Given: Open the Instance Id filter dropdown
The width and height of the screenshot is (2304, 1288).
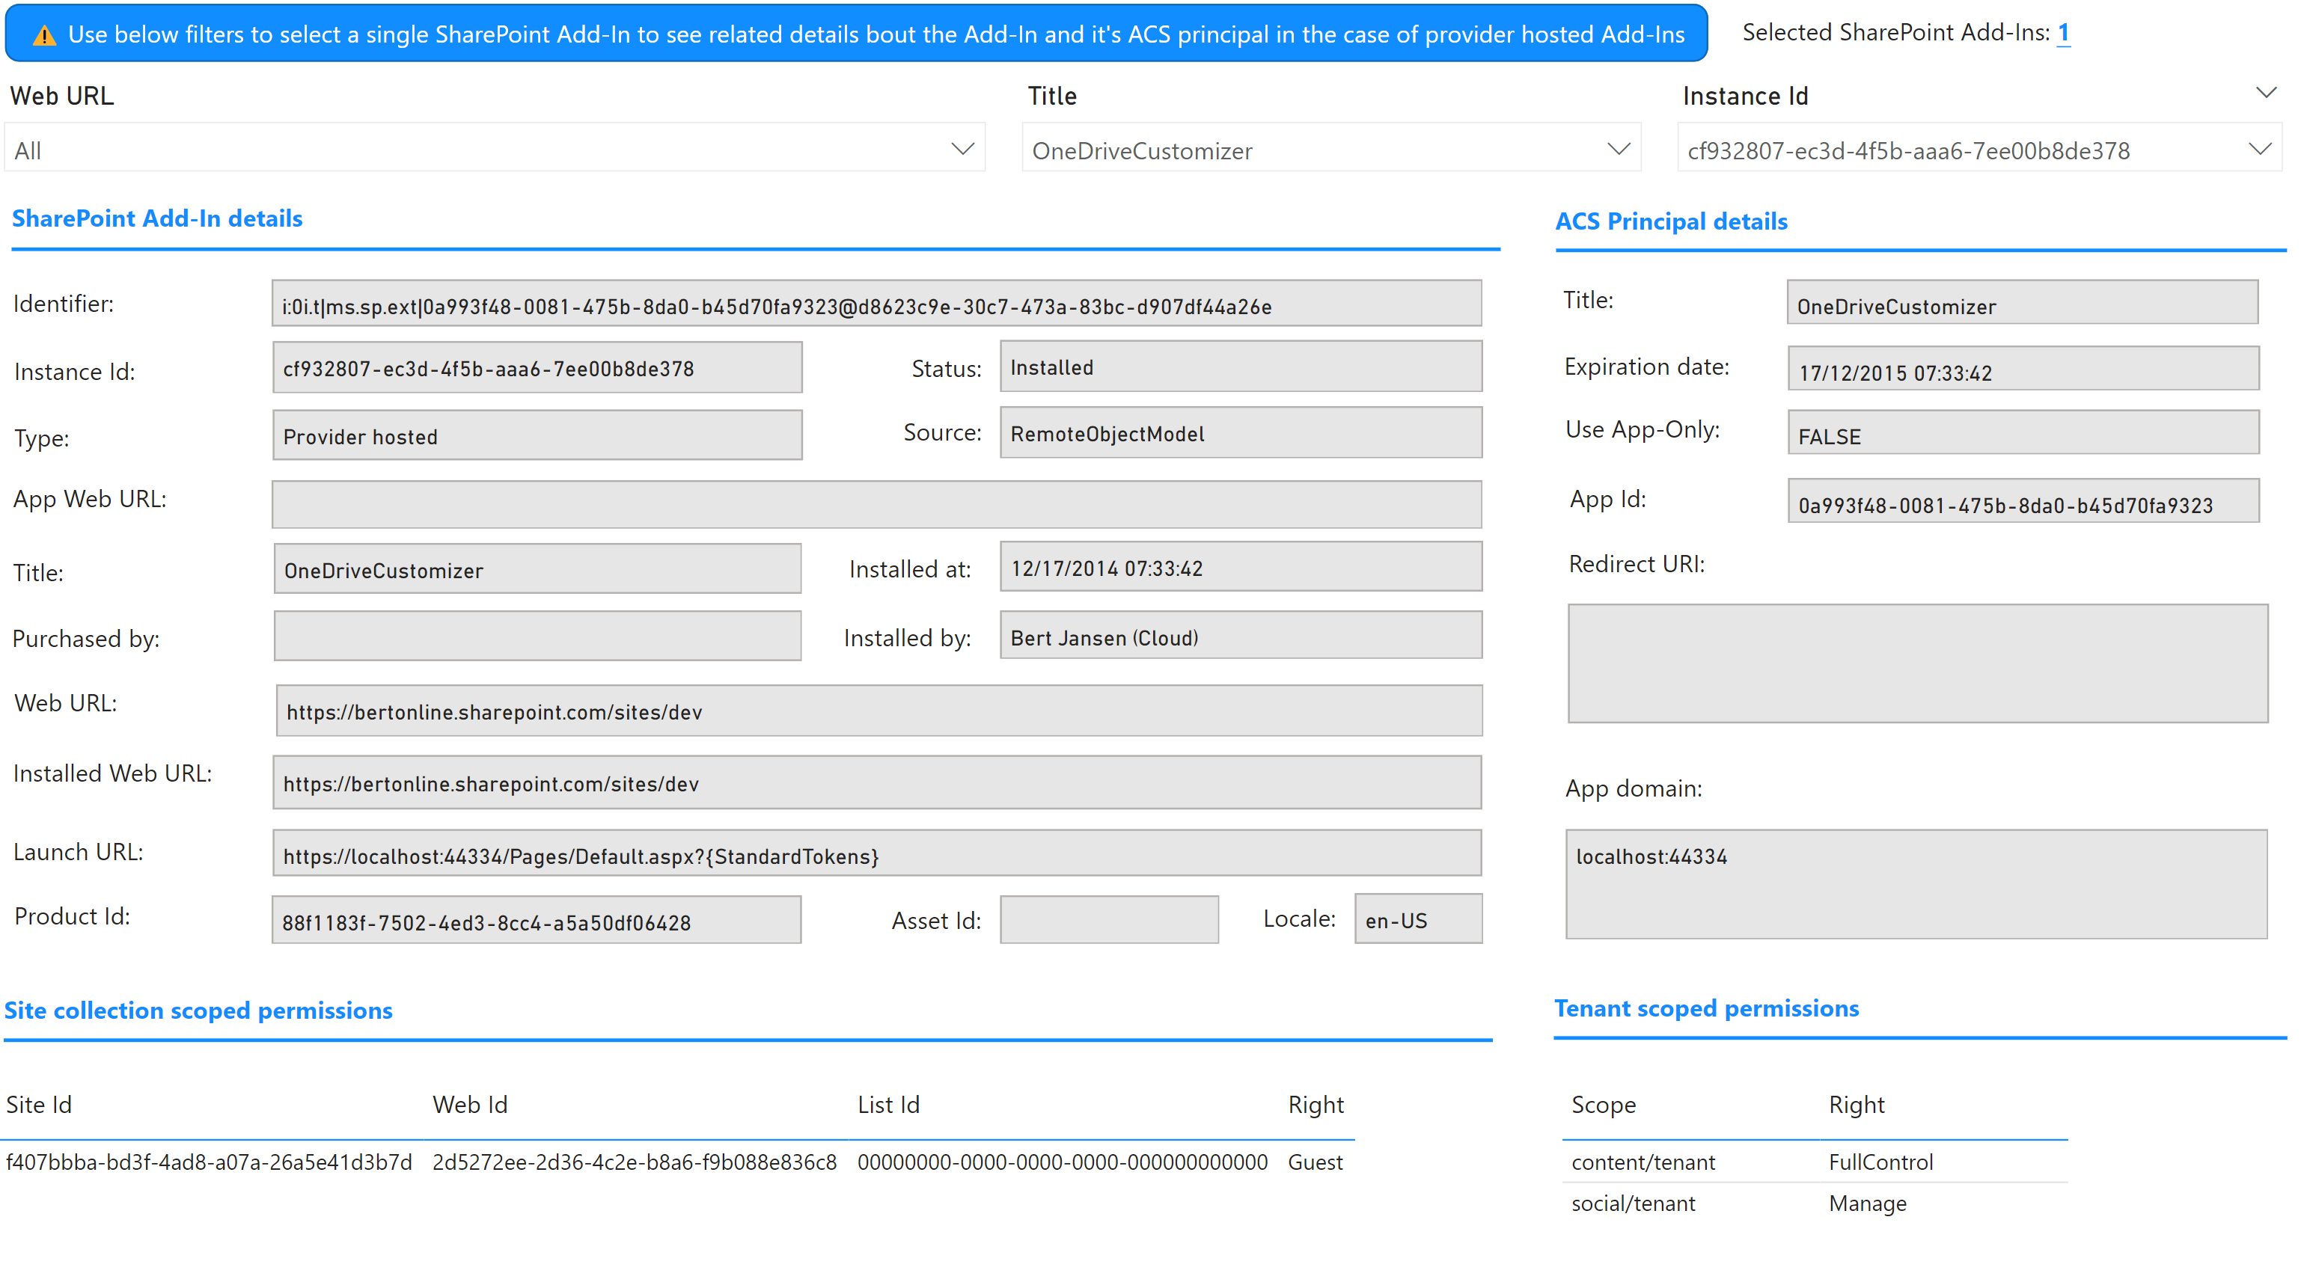Looking at the screenshot, I should click(1979, 148).
